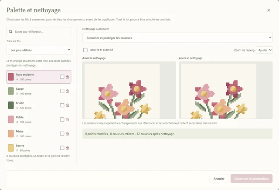Select the Pétale thread name
Screen dimensions: 279x190
pyautogui.click(x=20, y=117)
